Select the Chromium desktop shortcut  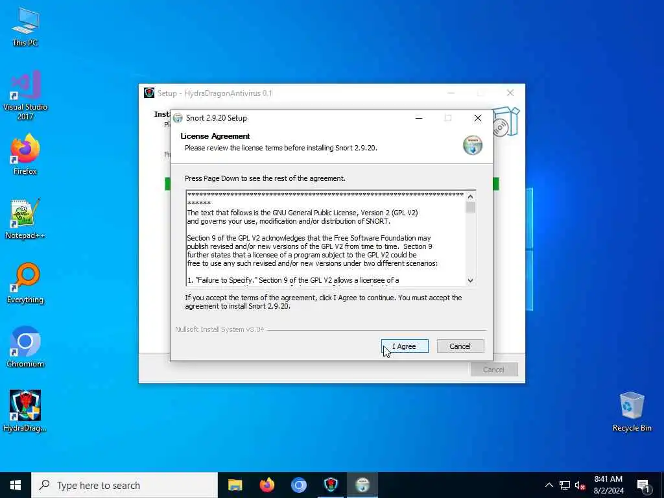coord(25,348)
